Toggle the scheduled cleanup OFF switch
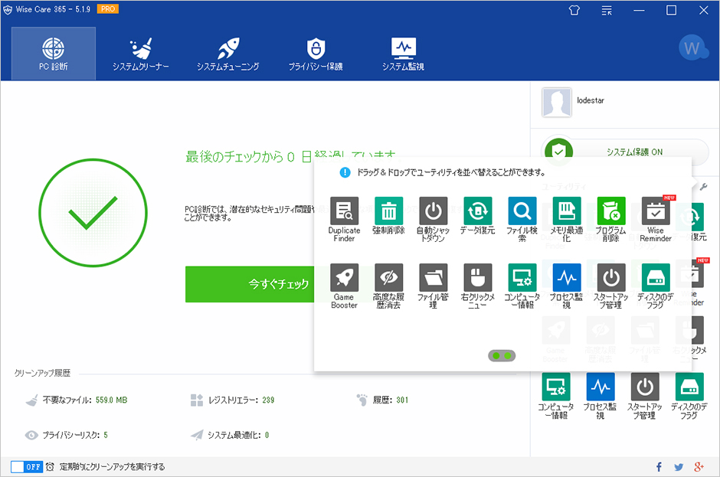 (x=27, y=467)
